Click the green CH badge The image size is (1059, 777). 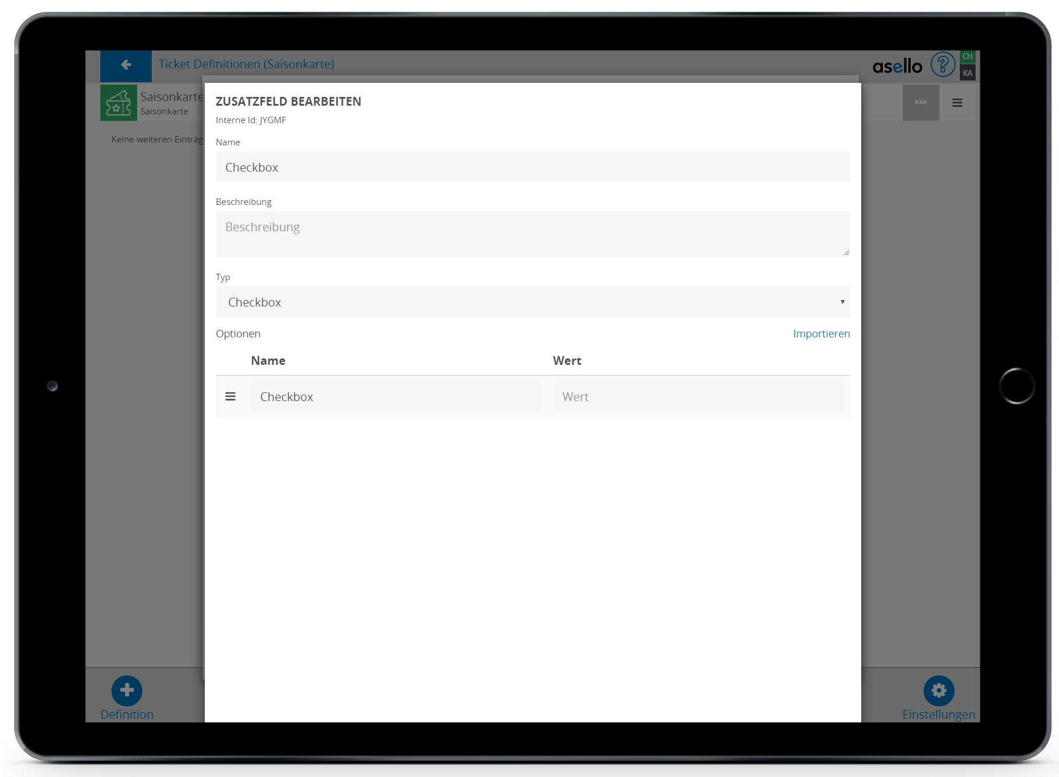pyautogui.click(x=967, y=57)
